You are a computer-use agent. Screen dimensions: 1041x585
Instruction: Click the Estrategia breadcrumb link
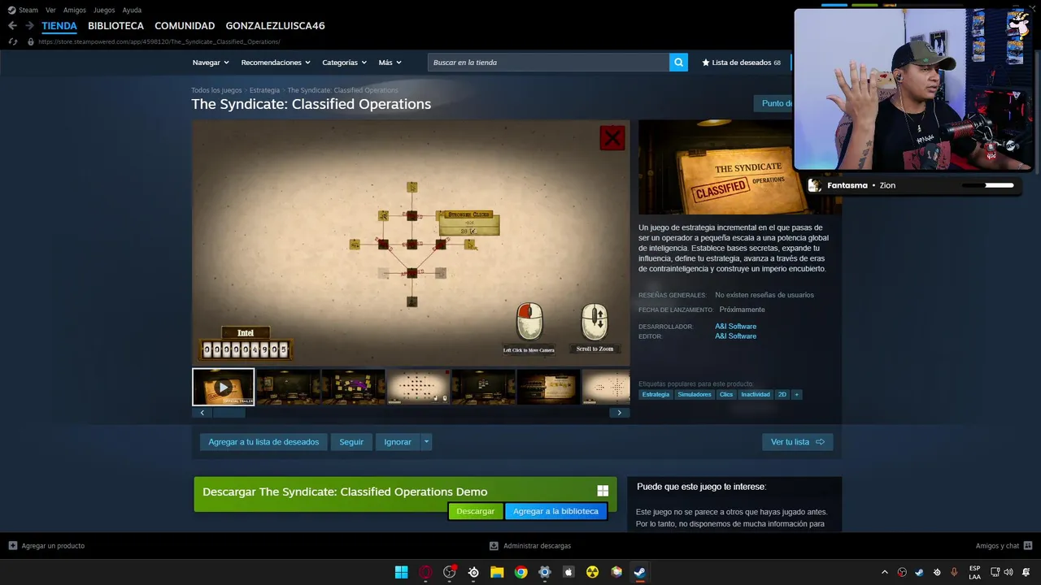pos(264,90)
